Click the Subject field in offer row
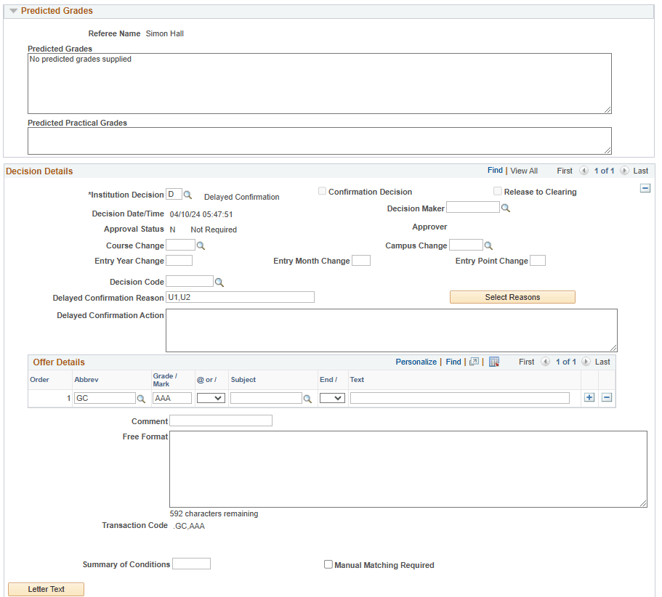 click(267, 398)
